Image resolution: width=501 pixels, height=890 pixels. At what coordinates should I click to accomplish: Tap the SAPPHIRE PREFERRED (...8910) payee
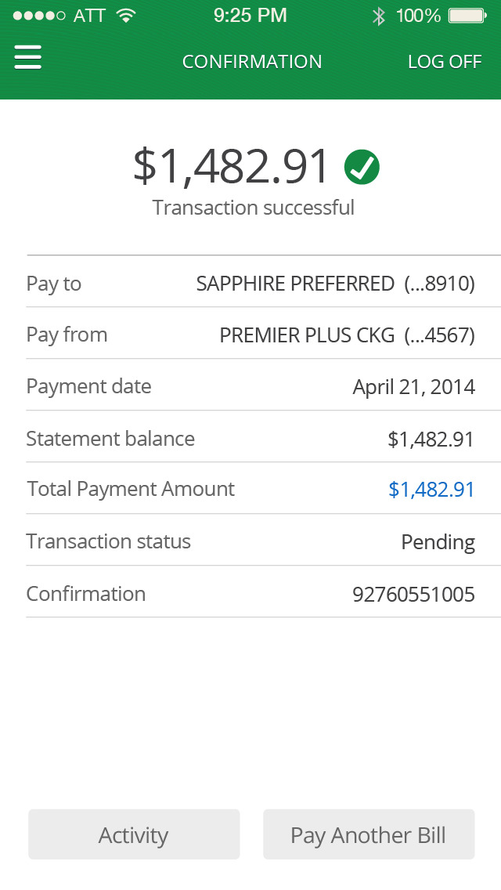(x=335, y=284)
